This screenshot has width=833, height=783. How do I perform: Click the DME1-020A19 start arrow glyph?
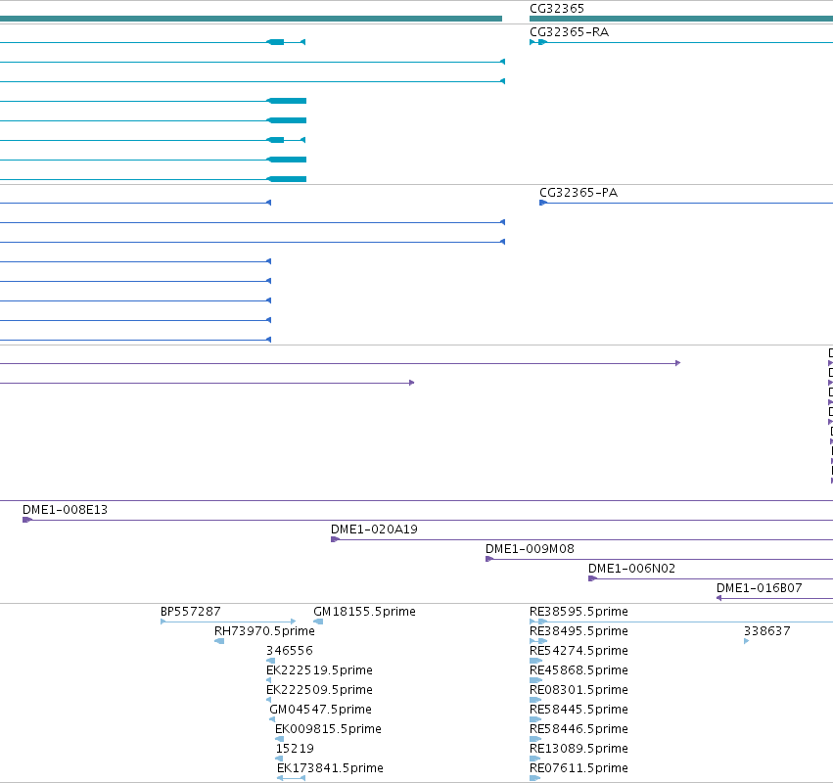tap(335, 539)
